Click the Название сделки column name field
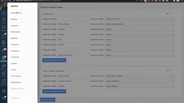The height and width of the screenshot is (103, 184). (73, 81)
